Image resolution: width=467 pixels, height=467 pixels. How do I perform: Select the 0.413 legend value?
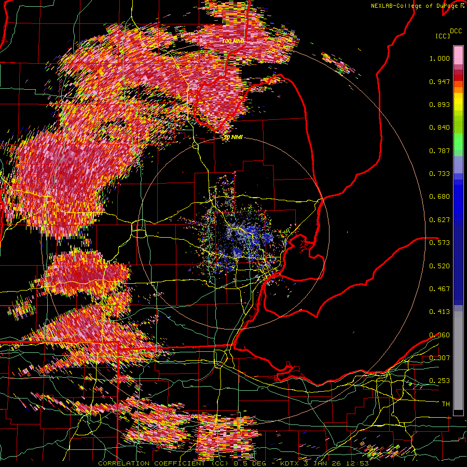[439, 312]
